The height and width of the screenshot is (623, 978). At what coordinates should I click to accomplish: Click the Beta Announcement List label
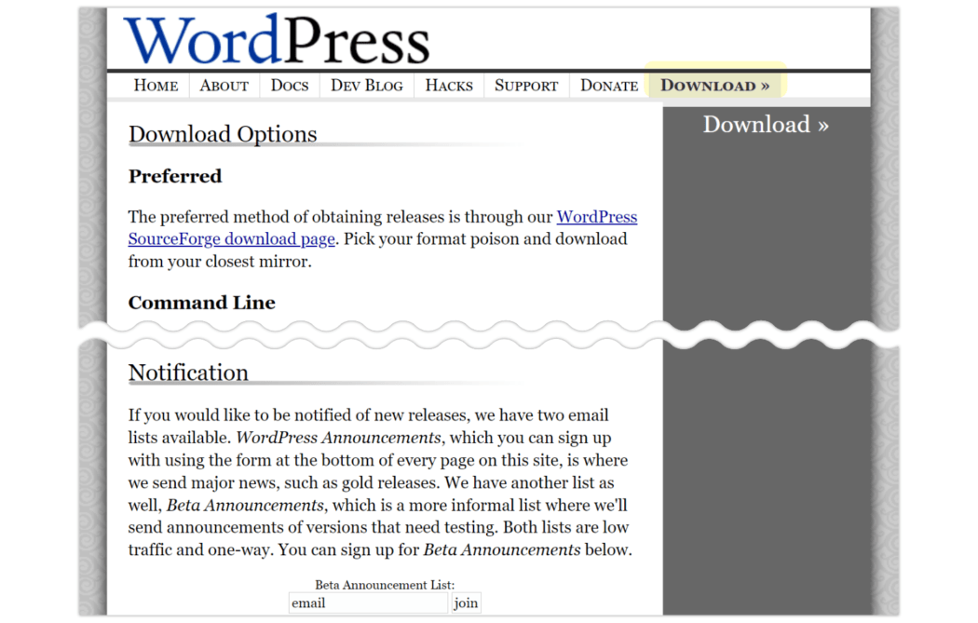(384, 585)
